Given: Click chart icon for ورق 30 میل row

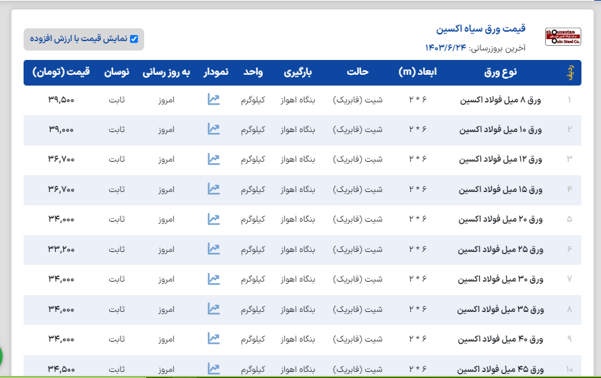Looking at the screenshot, I should [x=214, y=279].
